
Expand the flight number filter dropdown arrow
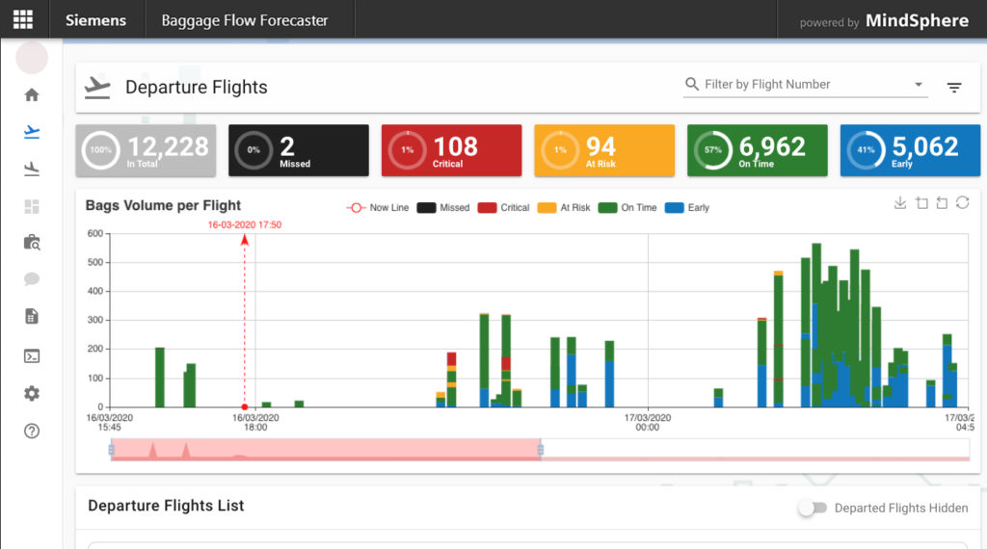pyautogui.click(x=919, y=85)
